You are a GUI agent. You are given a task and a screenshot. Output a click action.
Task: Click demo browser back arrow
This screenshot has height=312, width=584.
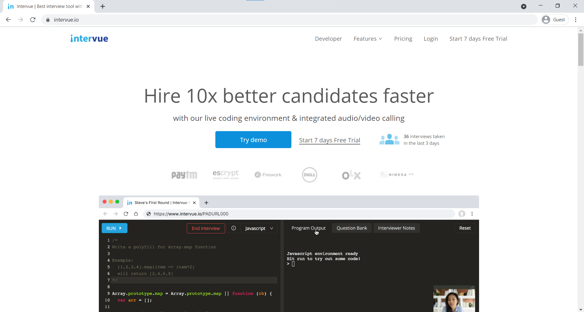tap(106, 214)
